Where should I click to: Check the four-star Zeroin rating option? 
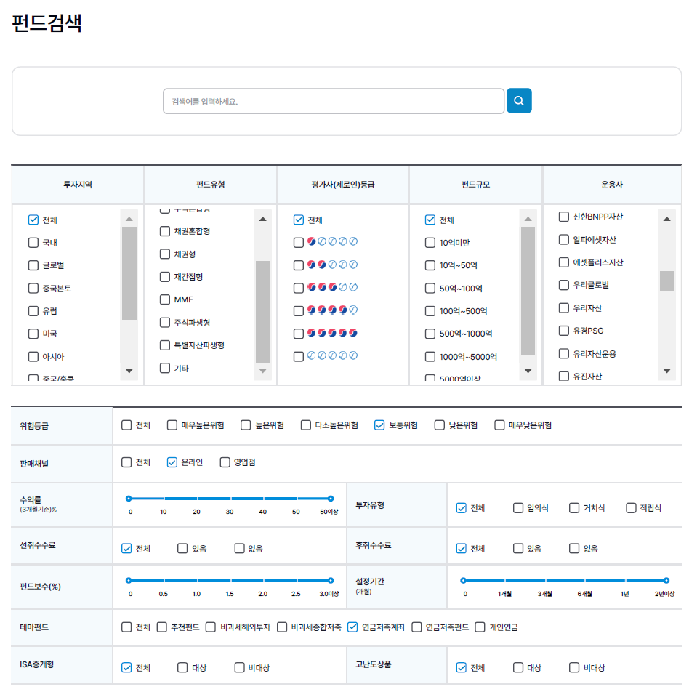(299, 310)
